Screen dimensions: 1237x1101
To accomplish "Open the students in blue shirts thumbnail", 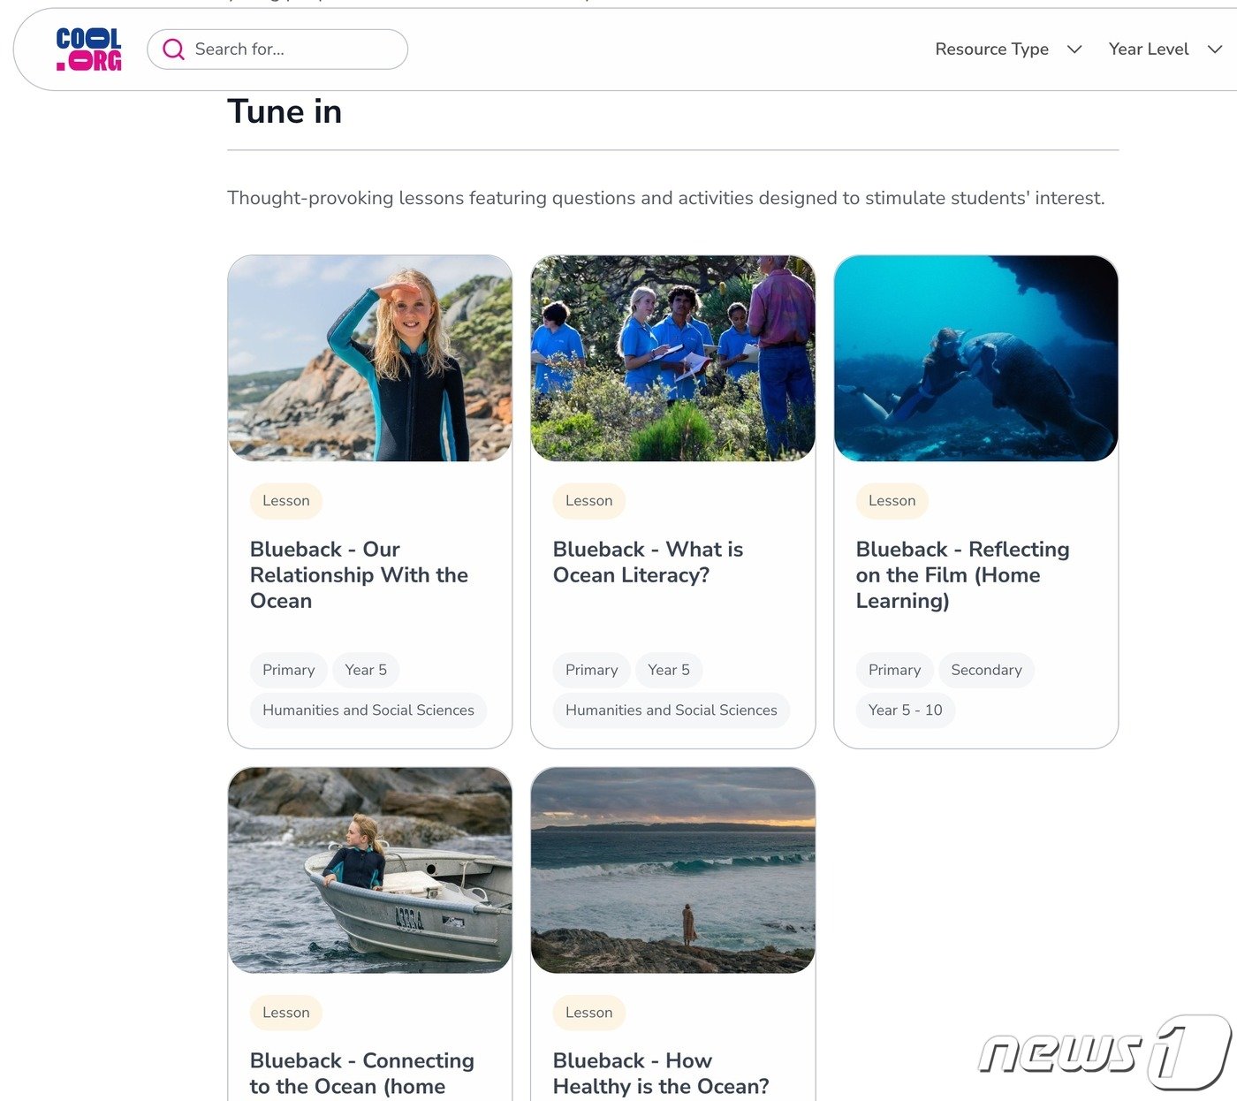I will point(672,358).
